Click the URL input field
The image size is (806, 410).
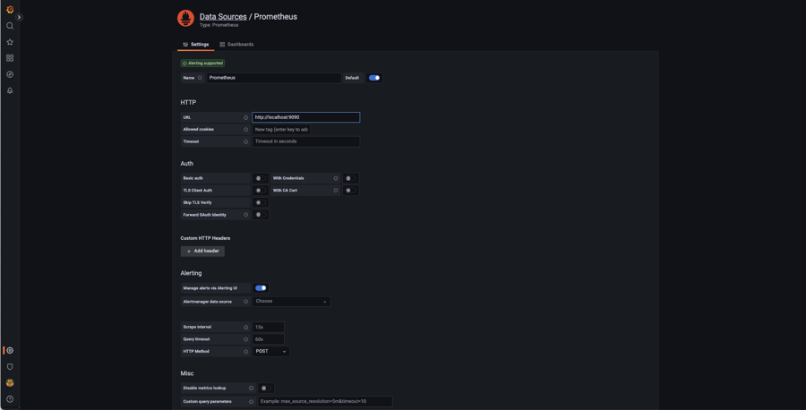point(306,117)
